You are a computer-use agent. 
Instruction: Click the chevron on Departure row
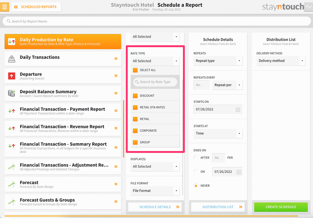[116, 76]
